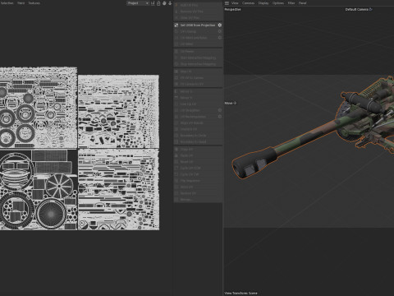Click the hamburger icon beside View menu
394x296 pixels.
tap(227, 3)
